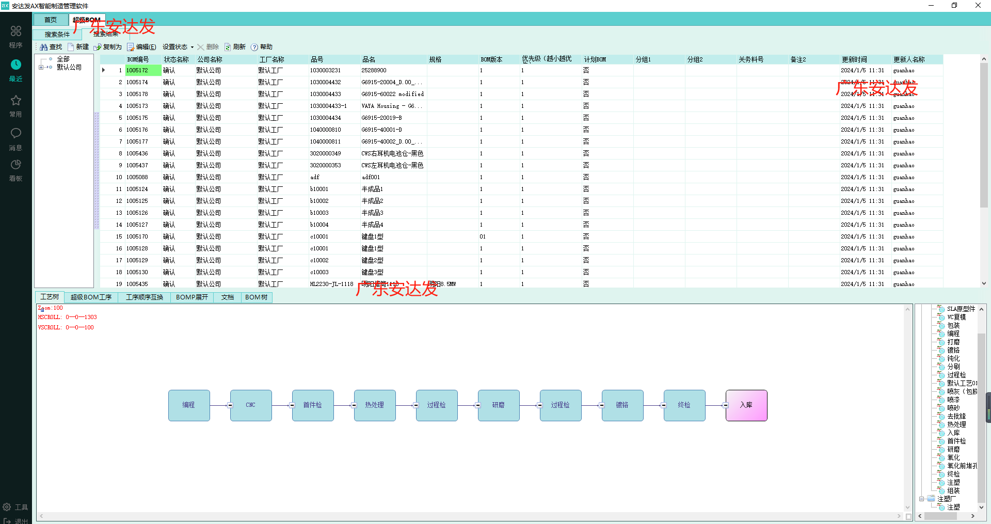Screen dimensions: 991x524
Task: Select the 全部 tree item
Action: point(63,59)
